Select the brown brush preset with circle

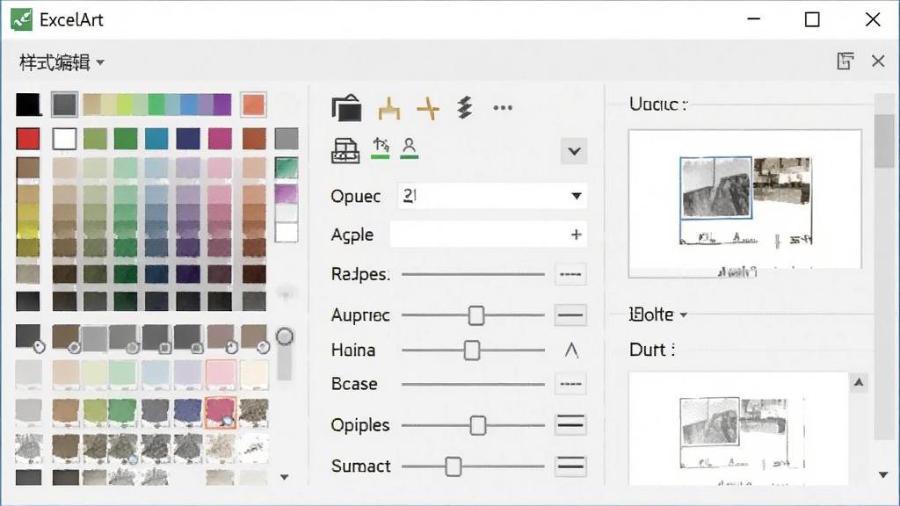[65, 338]
